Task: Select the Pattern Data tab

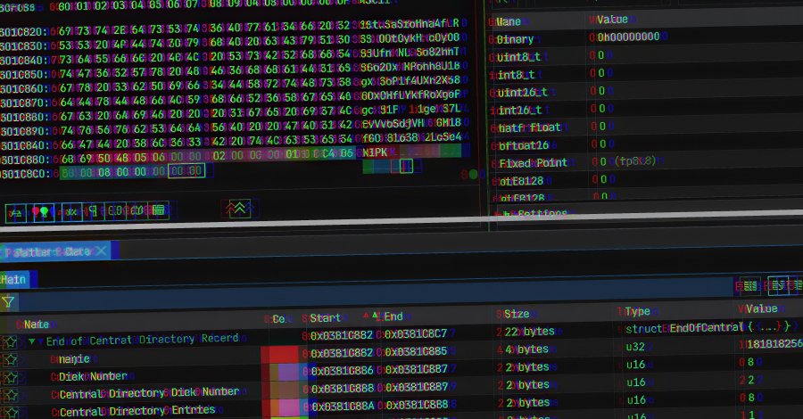Action: click(48, 252)
